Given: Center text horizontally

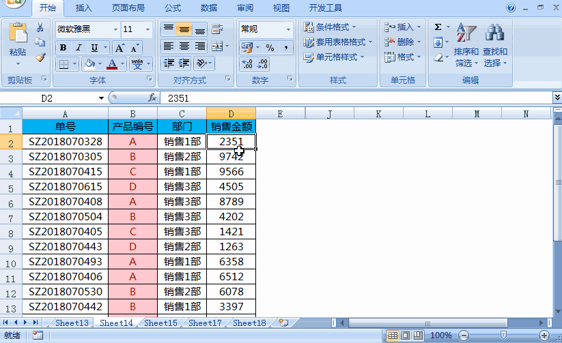Looking at the screenshot, I should [x=184, y=46].
